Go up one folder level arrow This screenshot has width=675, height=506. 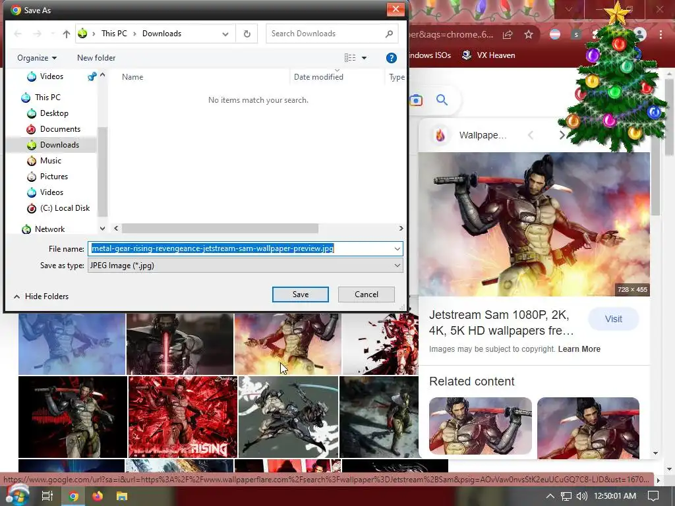67,34
